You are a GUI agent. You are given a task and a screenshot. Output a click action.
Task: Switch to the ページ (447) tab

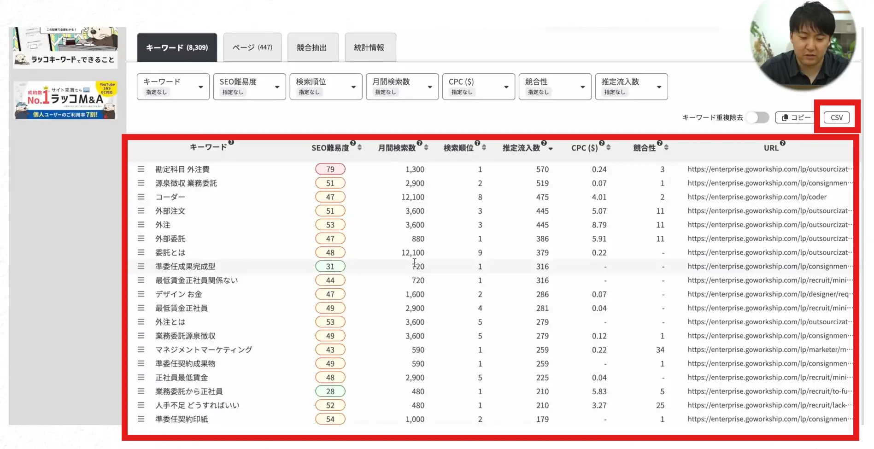pyautogui.click(x=252, y=47)
